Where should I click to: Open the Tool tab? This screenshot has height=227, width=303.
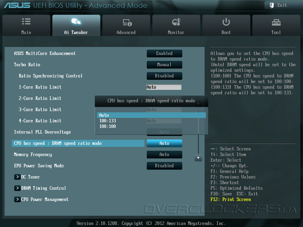point(276,25)
